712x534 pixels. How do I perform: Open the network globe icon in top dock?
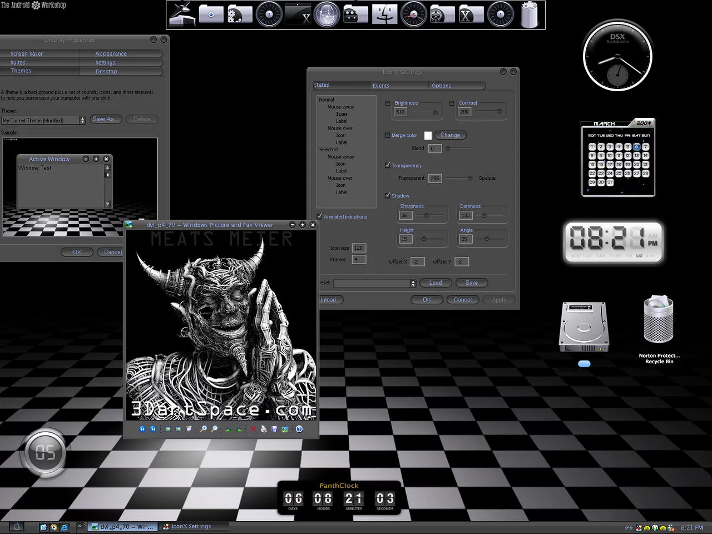(327, 15)
